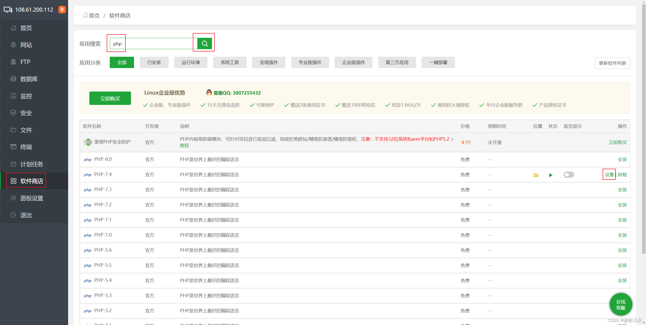Select the 宝塔插件 category tab
Screen dimensions: 646x325
269,62
